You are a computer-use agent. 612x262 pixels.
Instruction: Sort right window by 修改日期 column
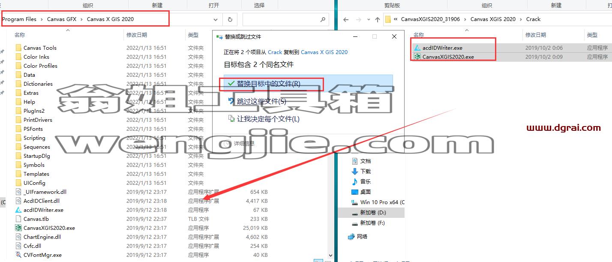[536, 35]
